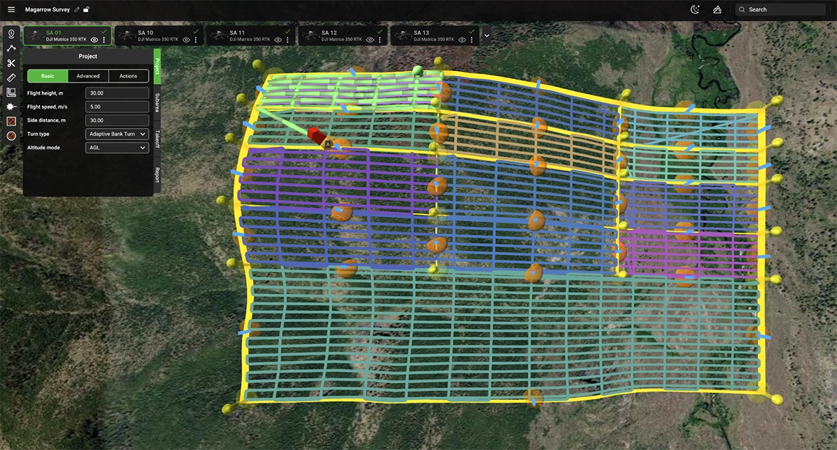The height and width of the screenshot is (450, 837).
Task: Select the square no-fly zone tool
Action: click(x=11, y=121)
